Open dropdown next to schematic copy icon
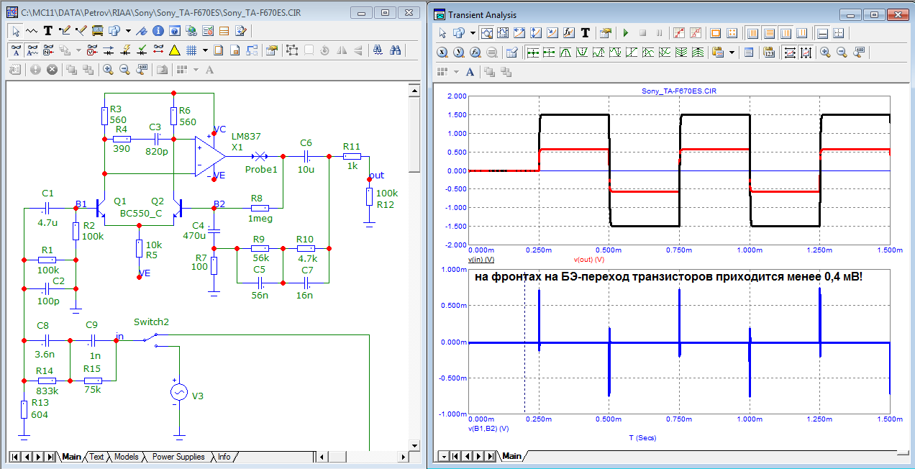 [128, 31]
